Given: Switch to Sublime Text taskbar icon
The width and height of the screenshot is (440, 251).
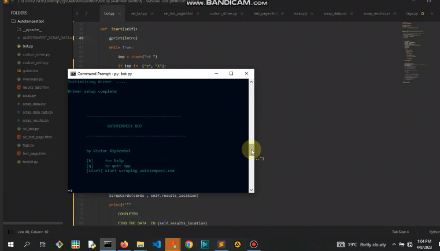Looking at the screenshot, I should (x=221, y=245).
